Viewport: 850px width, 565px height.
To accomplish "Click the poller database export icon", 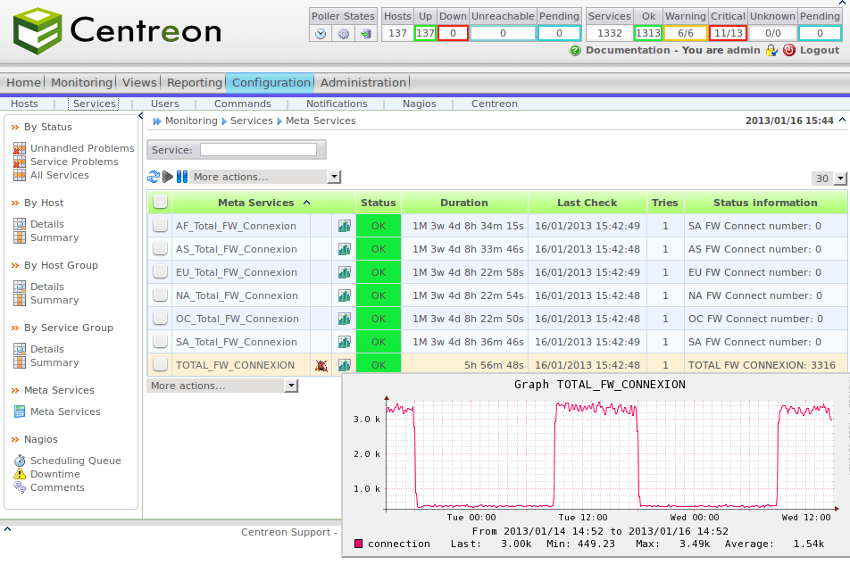I will (366, 34).
